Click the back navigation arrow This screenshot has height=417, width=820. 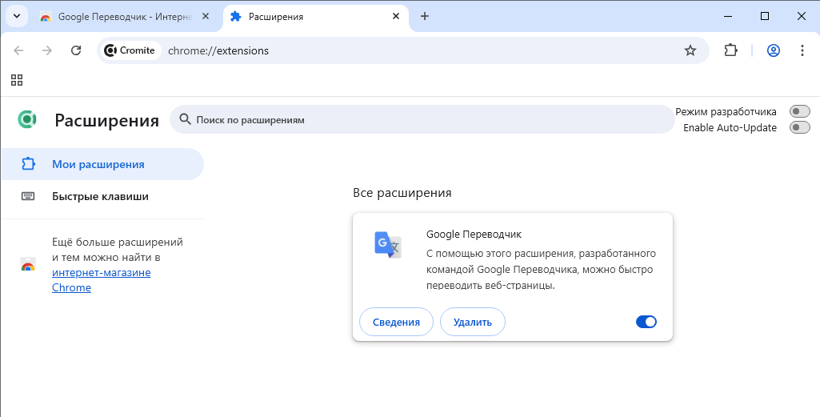point(19,50)
